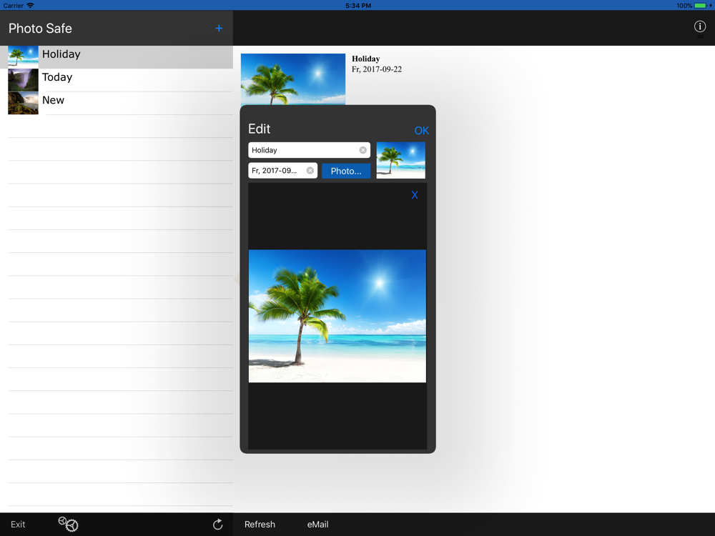The height and width of the screenshot is (536, 715).
Task: Tap the Today waterfall thumbnail
Action: pyautogui.click(x=24, y=80)
